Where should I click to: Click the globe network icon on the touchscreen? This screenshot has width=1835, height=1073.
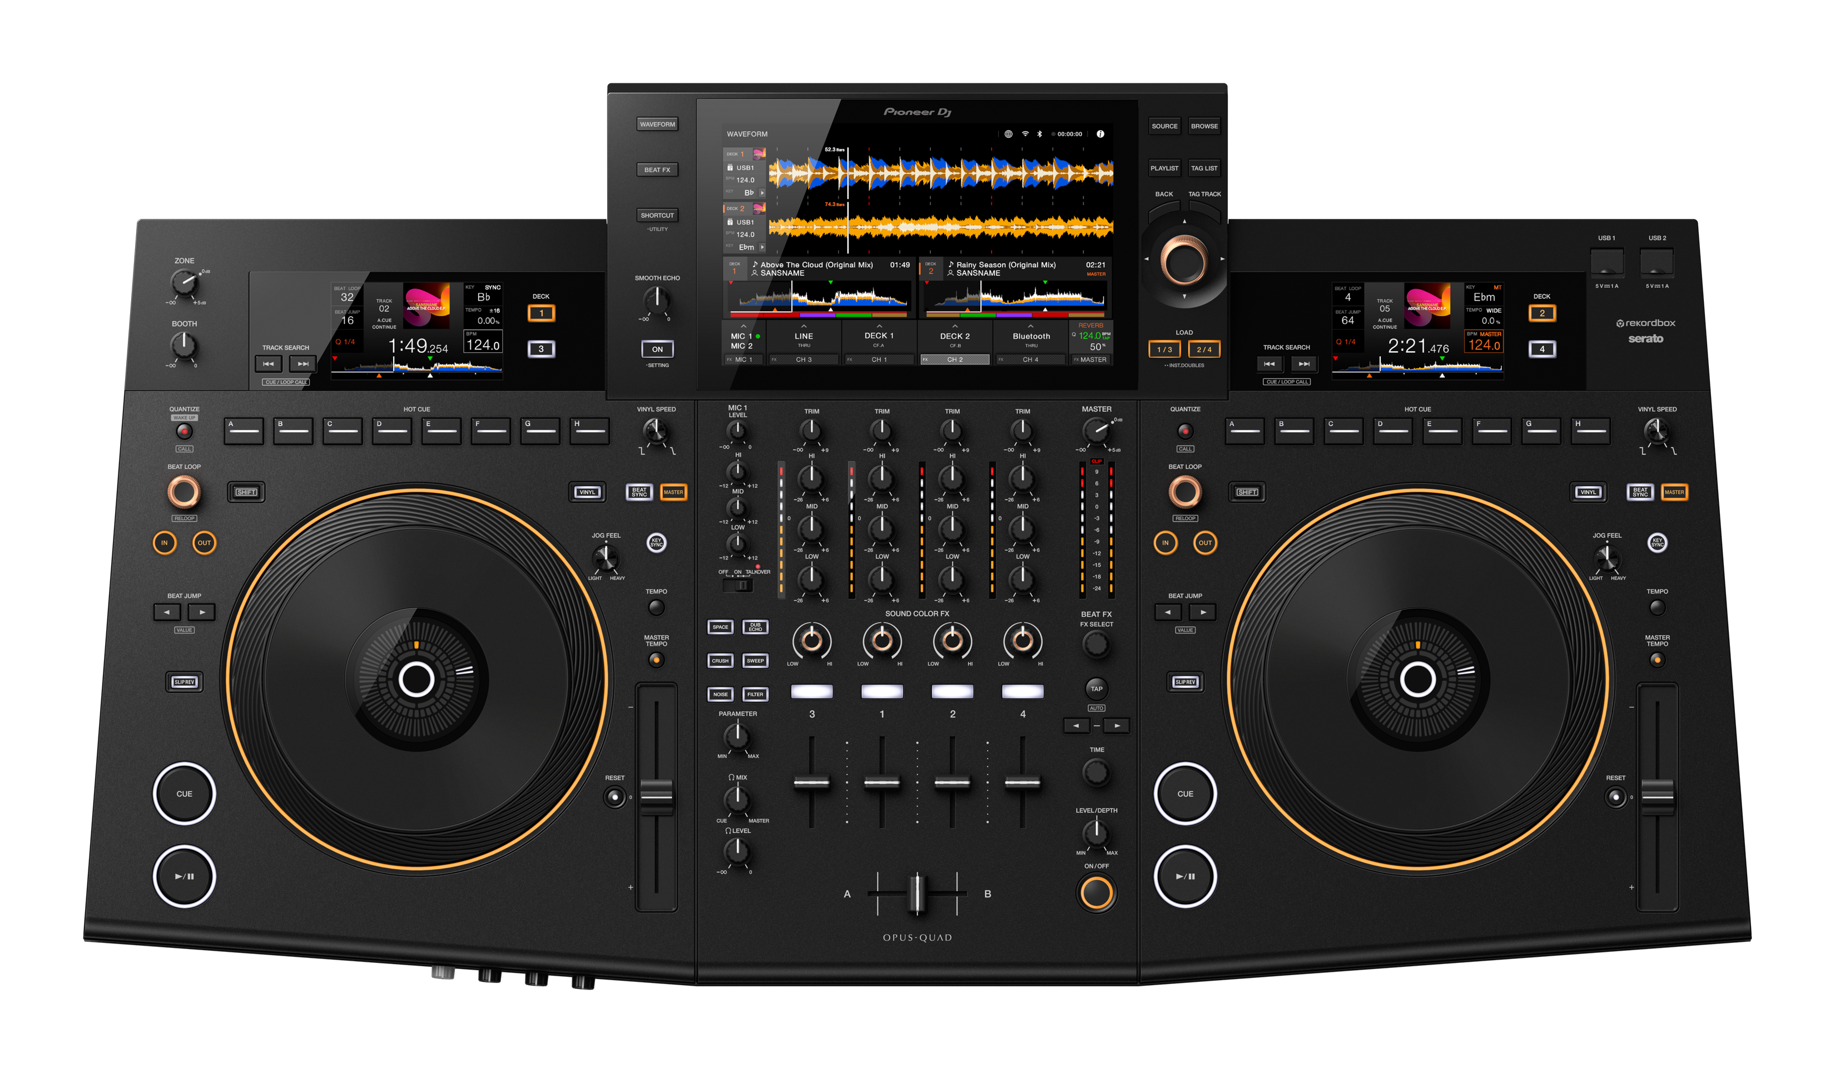point(1010,134)
